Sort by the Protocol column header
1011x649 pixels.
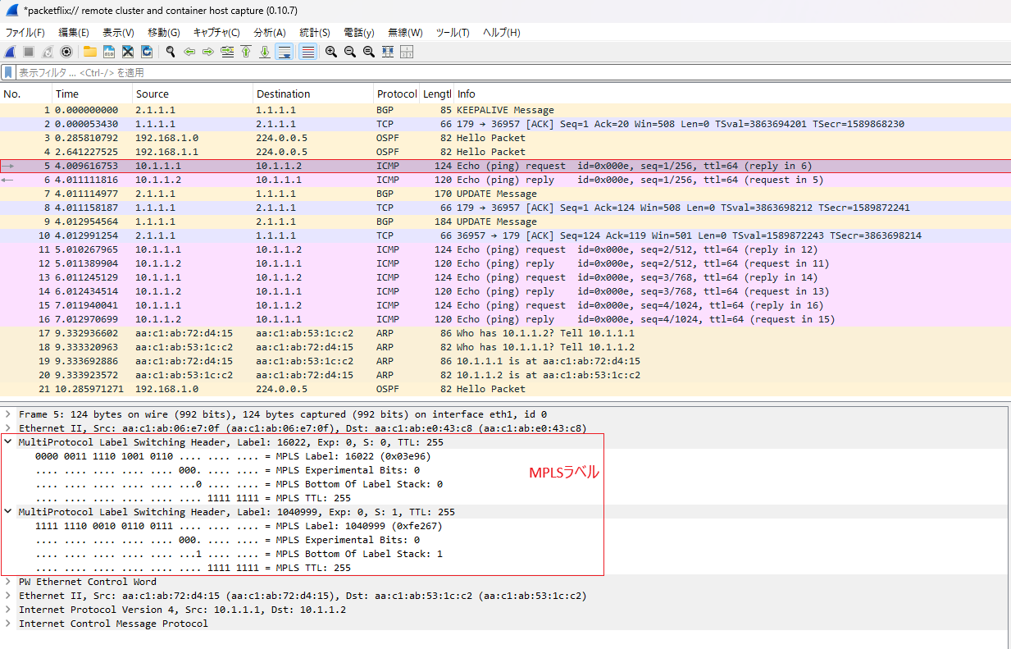[x=396, y=94]
